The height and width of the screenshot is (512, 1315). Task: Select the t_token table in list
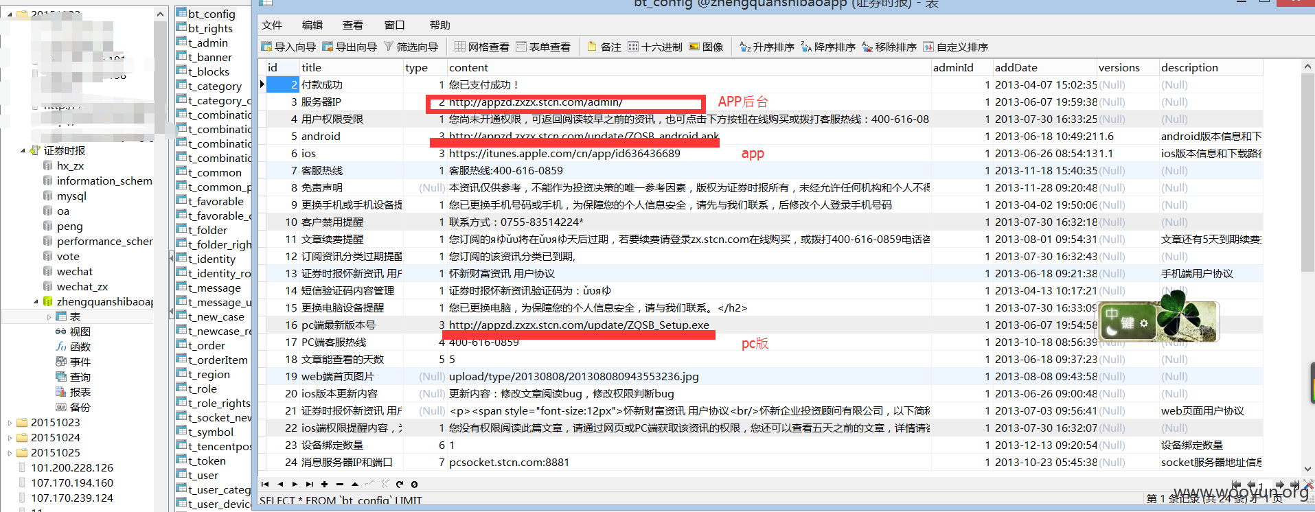(x=201, y=461)
